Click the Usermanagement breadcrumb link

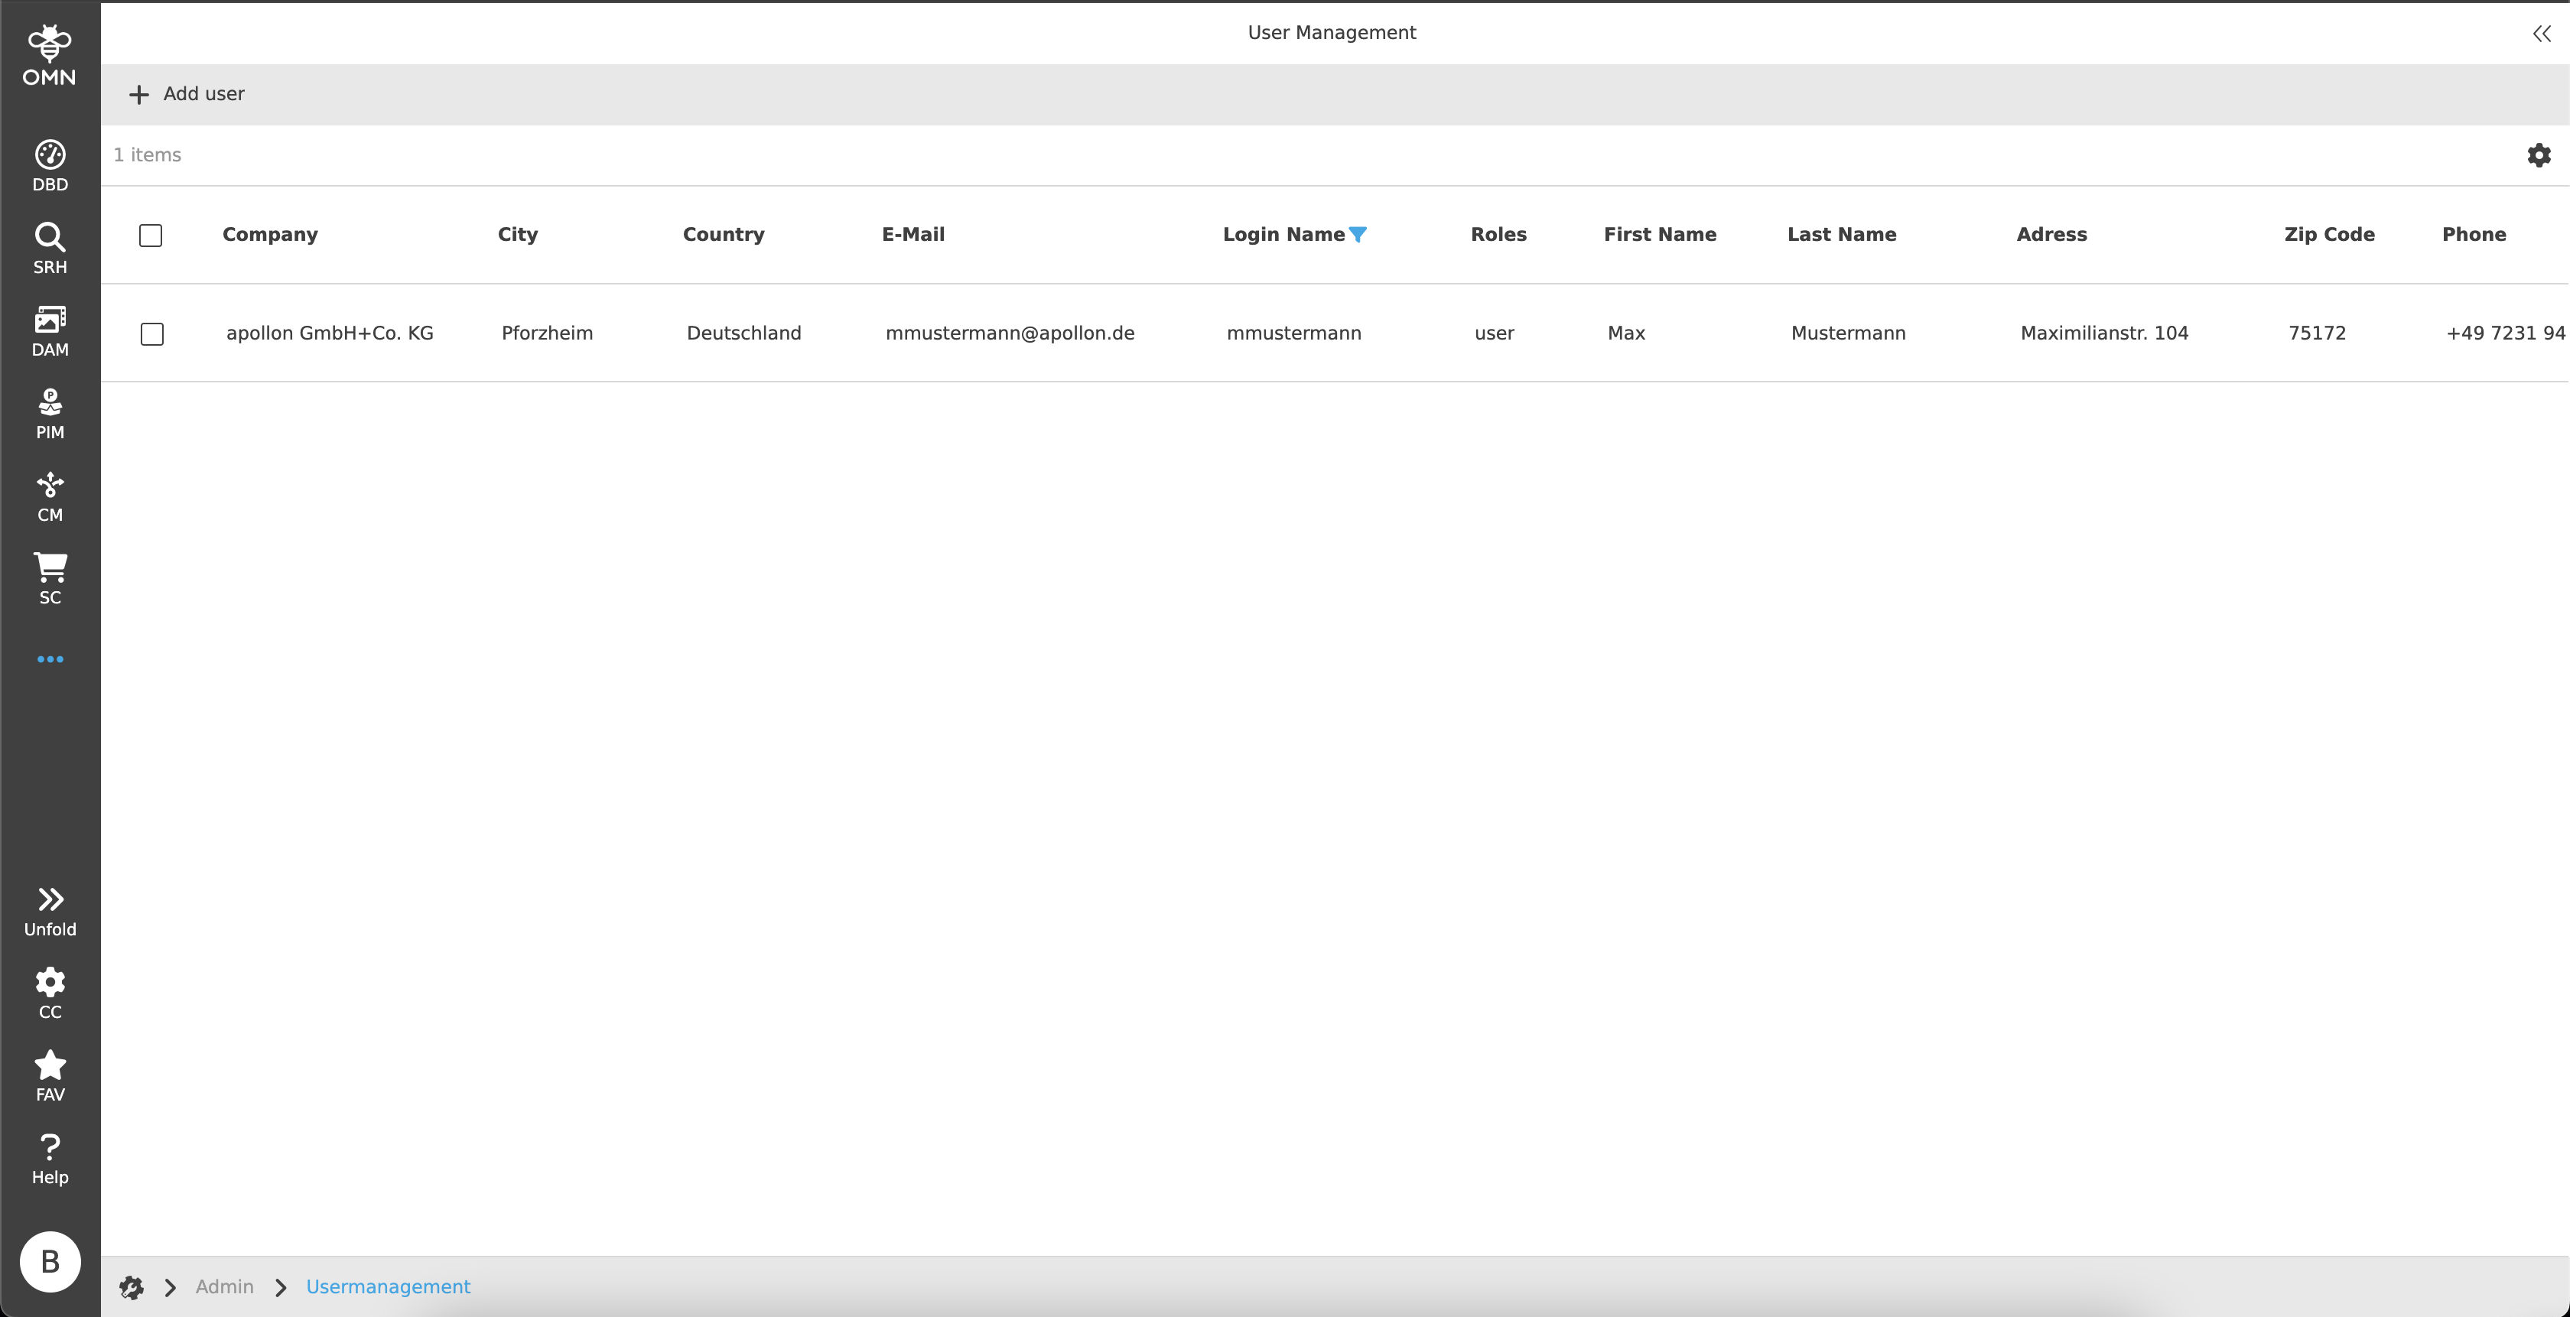[388, 1287]
